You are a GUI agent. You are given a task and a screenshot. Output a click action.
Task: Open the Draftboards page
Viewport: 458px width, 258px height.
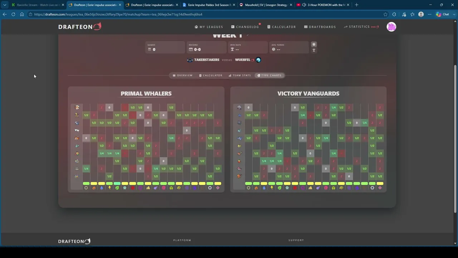[x=320, y=27]
